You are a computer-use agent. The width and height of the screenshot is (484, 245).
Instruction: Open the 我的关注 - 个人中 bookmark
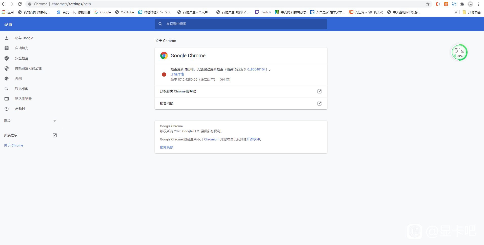coord(194,12)
